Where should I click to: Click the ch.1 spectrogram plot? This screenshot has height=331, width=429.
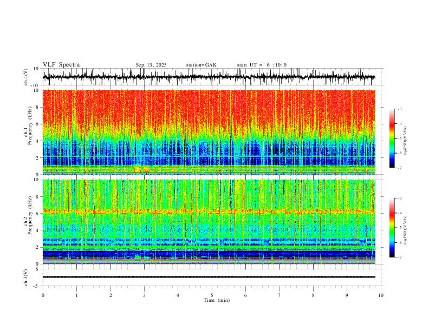(209, 132)
